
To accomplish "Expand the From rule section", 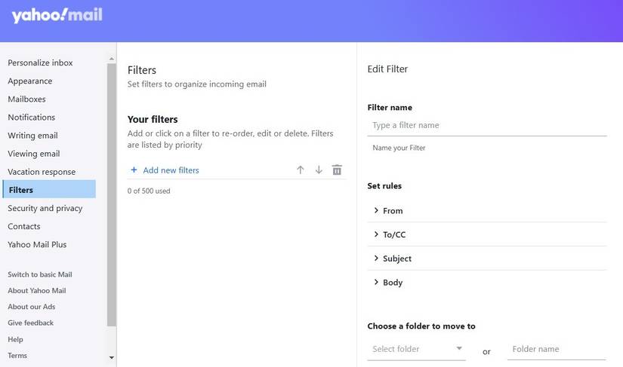I will 376,211.
